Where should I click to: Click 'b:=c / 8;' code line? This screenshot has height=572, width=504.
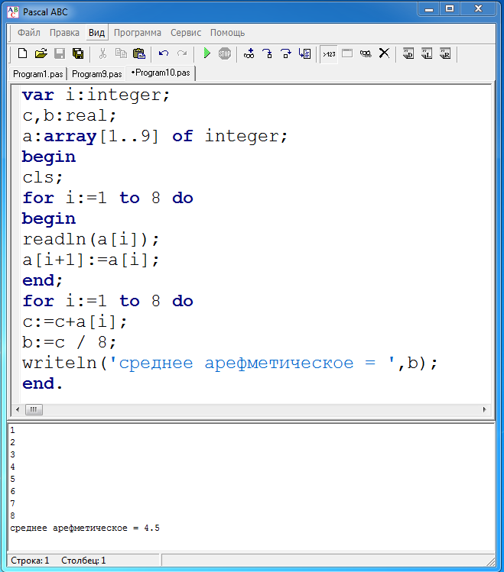coord(70,342)
